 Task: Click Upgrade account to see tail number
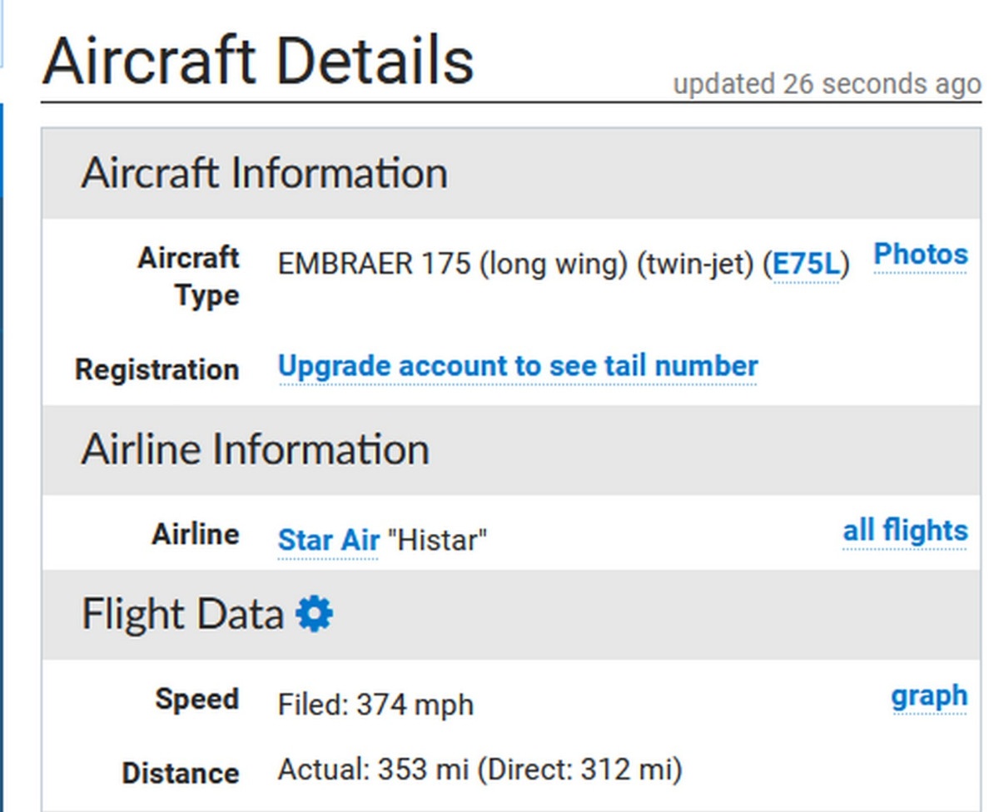(x=518, y=366)
